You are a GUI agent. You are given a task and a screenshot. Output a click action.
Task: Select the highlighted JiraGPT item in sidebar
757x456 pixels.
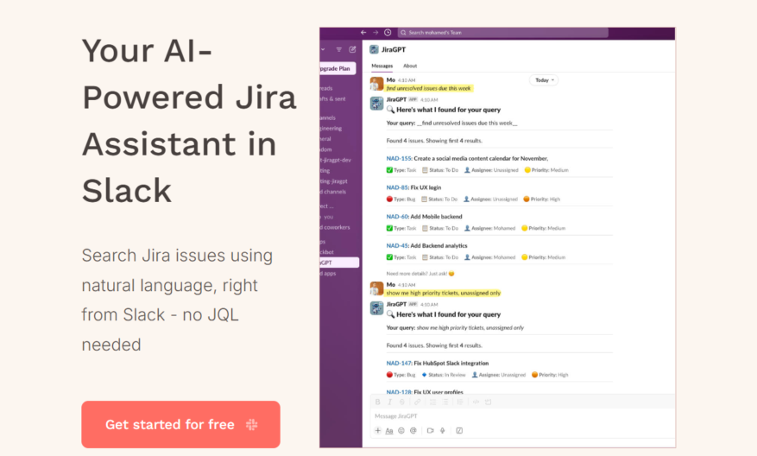coord(339,263)
